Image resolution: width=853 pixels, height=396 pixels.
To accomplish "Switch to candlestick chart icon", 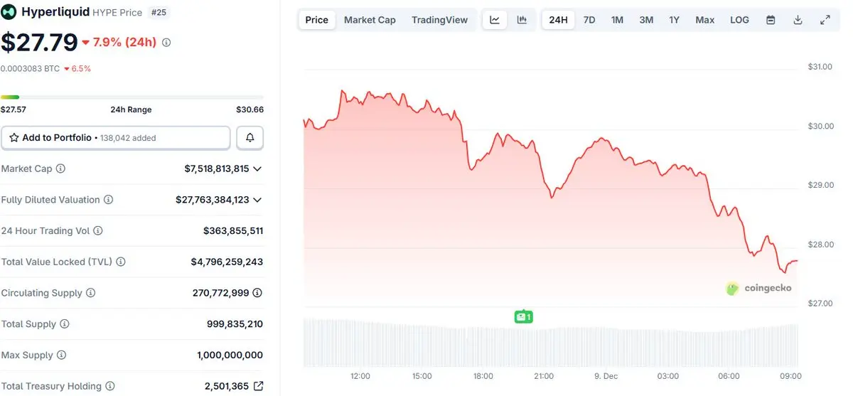I will click(x=522, y=20).
